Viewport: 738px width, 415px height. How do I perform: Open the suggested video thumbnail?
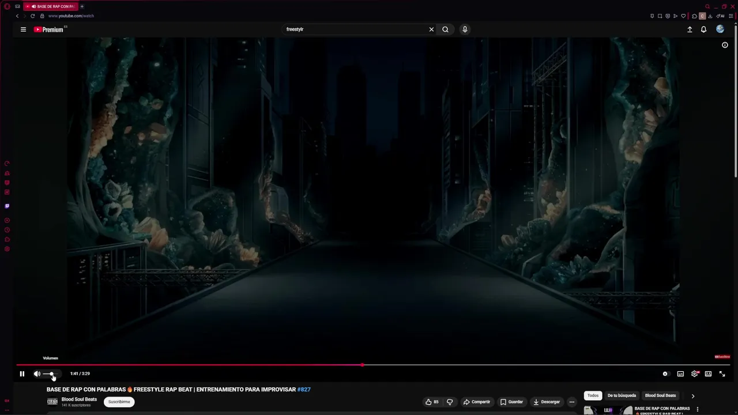pyautogui.click(x=608, y=410)
